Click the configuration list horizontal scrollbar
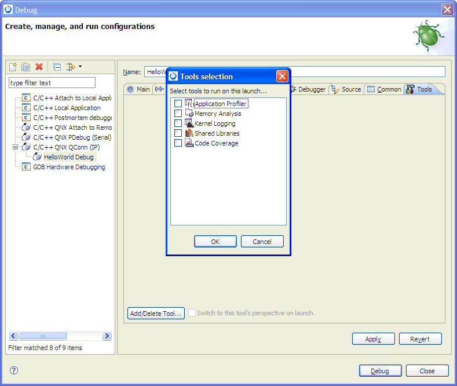The width and height of the screenshot is (457, 386). pyautogui.click(x=41, y=336)
